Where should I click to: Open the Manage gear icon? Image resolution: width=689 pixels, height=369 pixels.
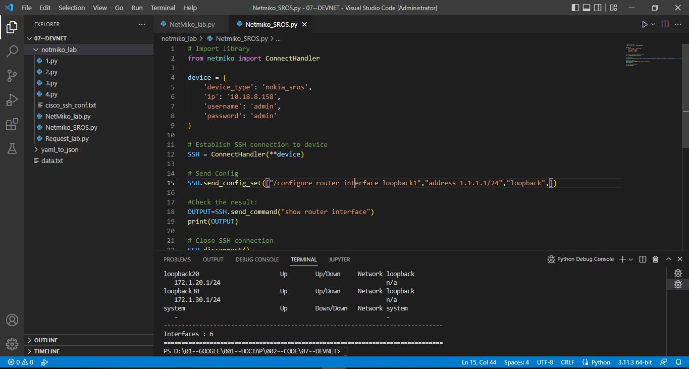(x=12, y=344)
